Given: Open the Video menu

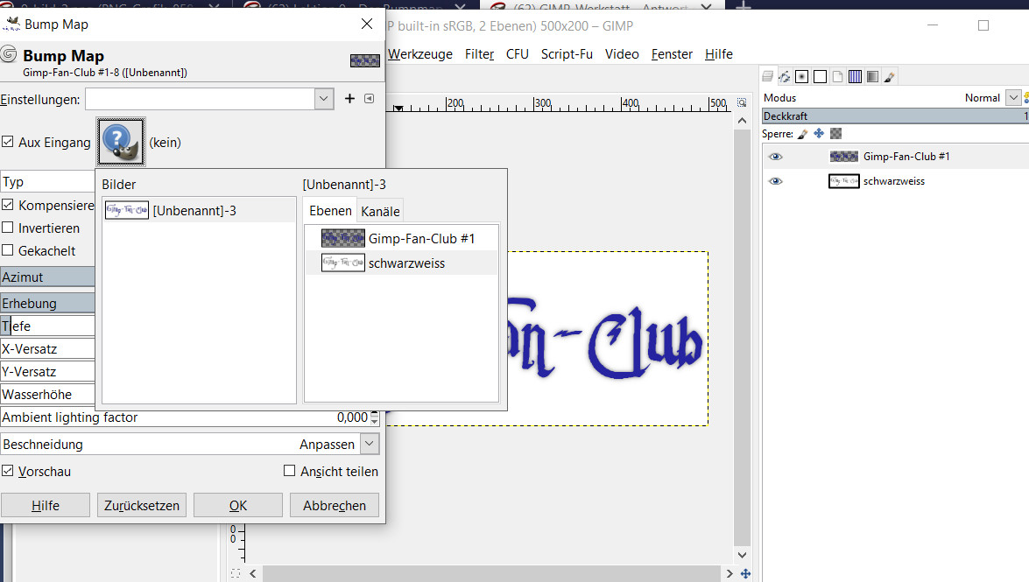Looking at the screenshot, I should tap(622, 53).
